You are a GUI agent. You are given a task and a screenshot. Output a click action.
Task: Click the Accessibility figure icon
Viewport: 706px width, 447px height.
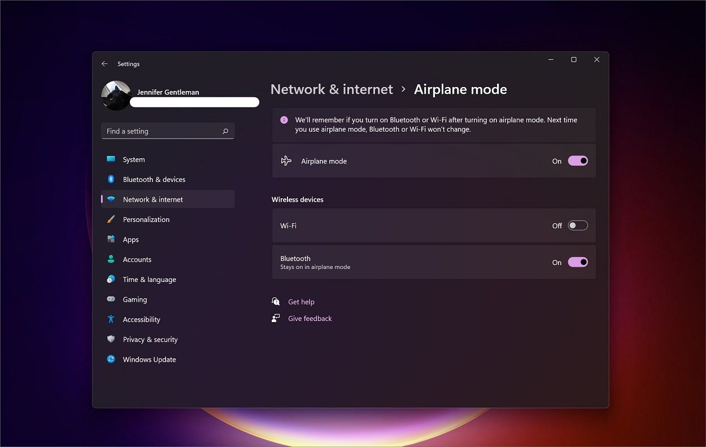tap(111, 319)
